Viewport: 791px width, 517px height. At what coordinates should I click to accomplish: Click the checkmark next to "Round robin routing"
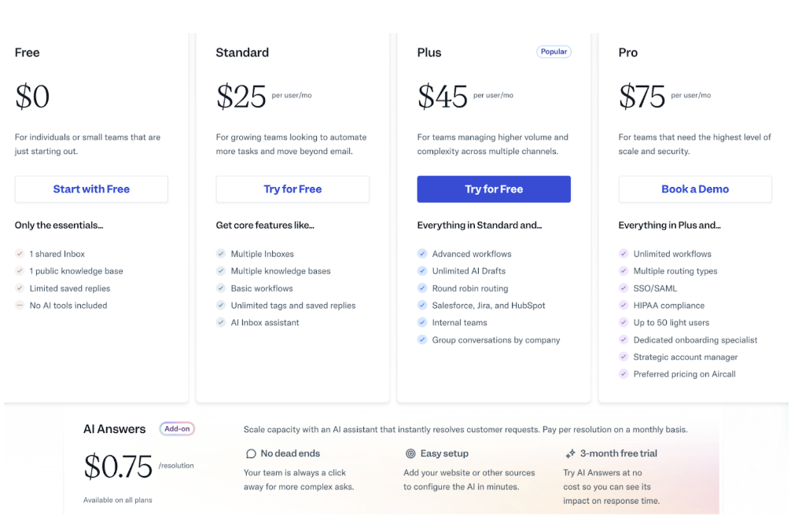(x=422, y=288)
